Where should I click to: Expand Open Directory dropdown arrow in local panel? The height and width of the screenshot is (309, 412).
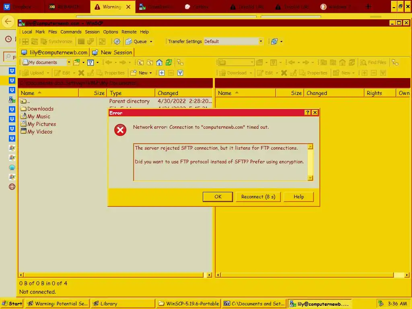click(x=83, y=62)
